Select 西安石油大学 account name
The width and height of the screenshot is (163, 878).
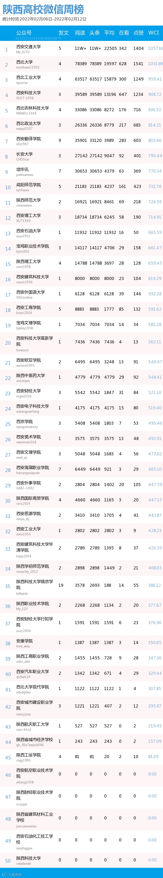tap(29, 231)
